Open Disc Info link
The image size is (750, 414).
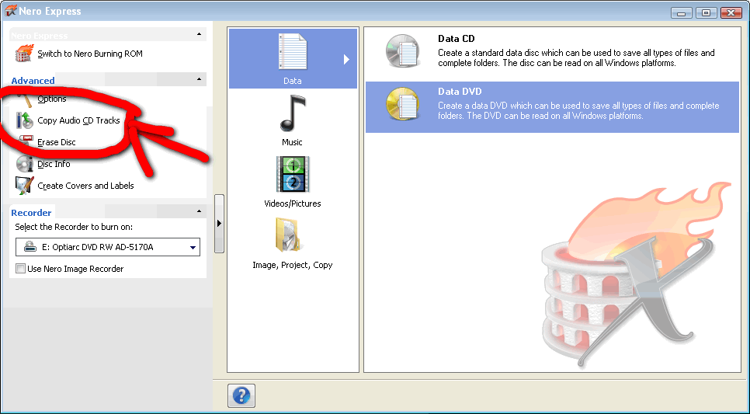click(54, 164)
